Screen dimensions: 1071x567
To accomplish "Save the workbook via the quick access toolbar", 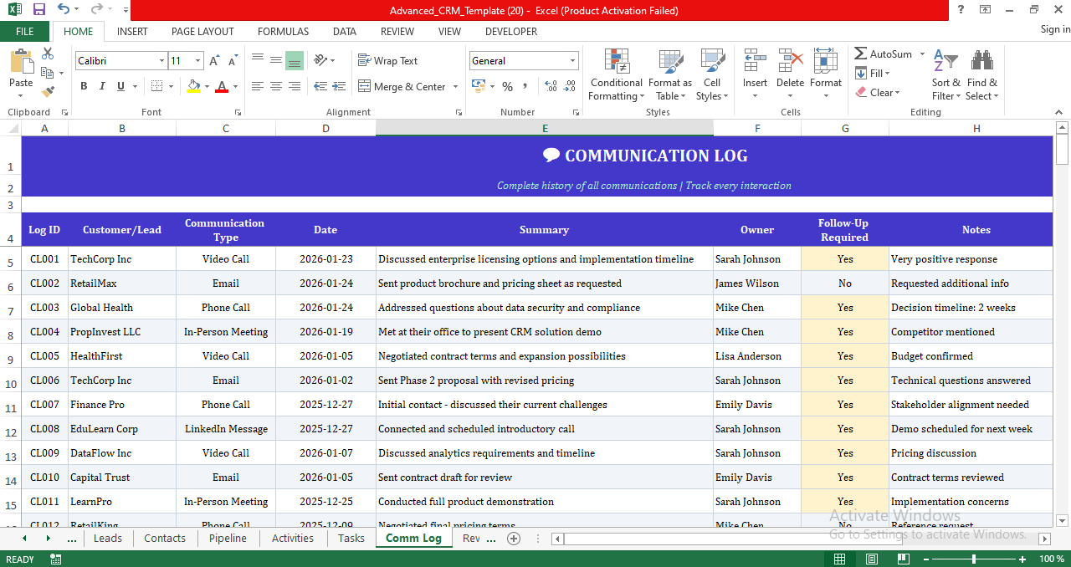I will [x=38, y=10].
